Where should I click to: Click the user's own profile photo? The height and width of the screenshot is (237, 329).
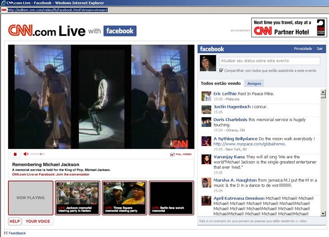pyautogui.click(x=208, y=63)
